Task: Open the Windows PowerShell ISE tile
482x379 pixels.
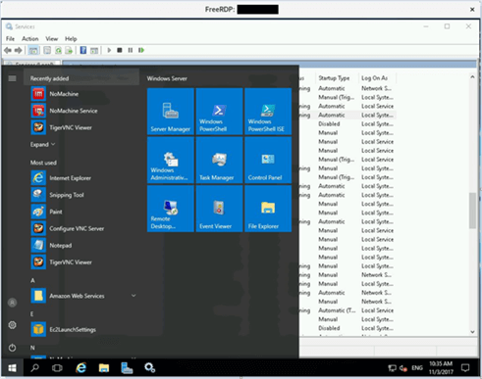Action: click(268, 112)
